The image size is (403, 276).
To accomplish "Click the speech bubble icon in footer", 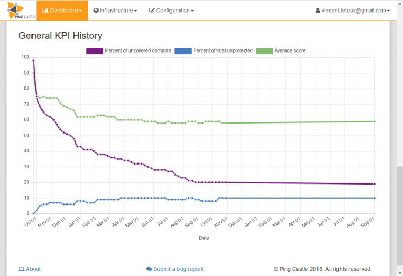I will coord(149,269).
